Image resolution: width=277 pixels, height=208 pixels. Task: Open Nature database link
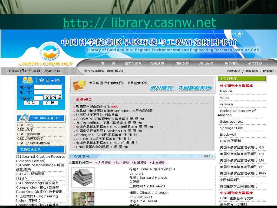[x=226, y=91]
